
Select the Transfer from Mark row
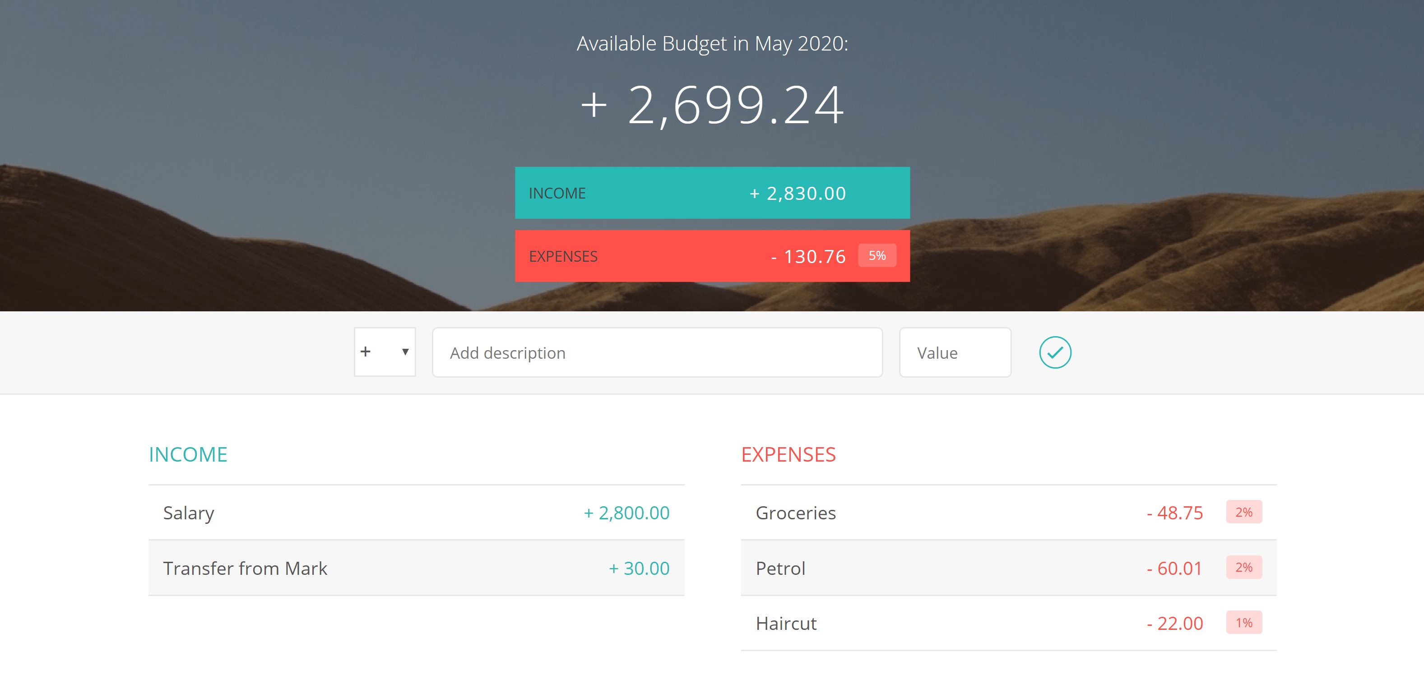(416, 568)
